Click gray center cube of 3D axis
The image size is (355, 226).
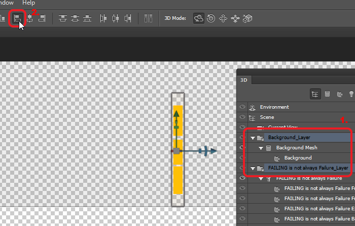(176, 151)
